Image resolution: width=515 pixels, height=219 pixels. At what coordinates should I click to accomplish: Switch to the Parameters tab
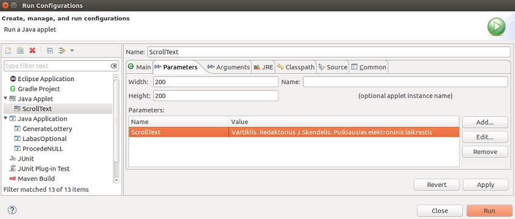176,67
